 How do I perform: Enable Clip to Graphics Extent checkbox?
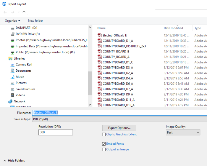[104, 135]
